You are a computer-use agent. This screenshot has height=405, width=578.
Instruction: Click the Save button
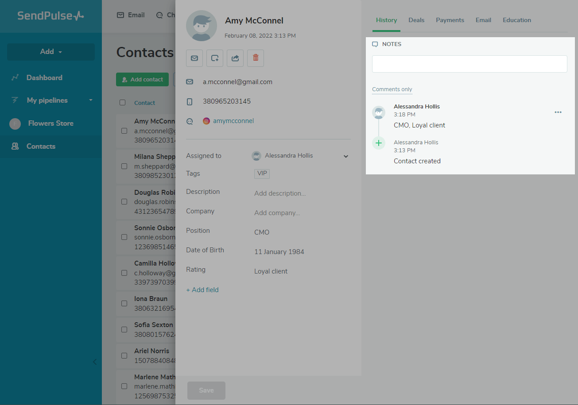[206, 390]
